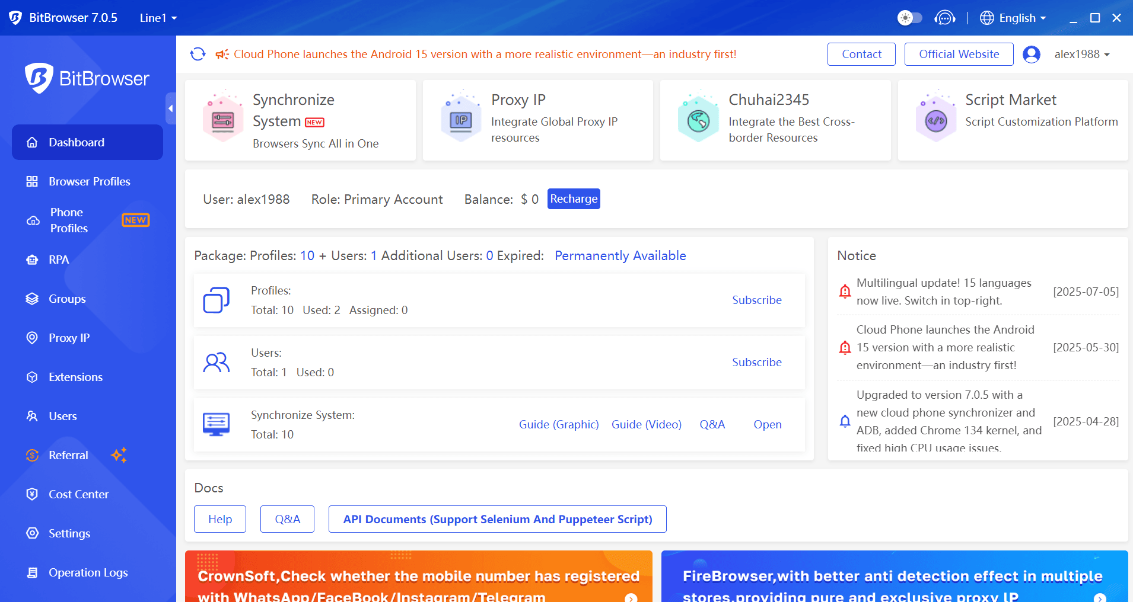
Task: Click the BitBrowser shield logo in title bar
Action: click(15, 18)
